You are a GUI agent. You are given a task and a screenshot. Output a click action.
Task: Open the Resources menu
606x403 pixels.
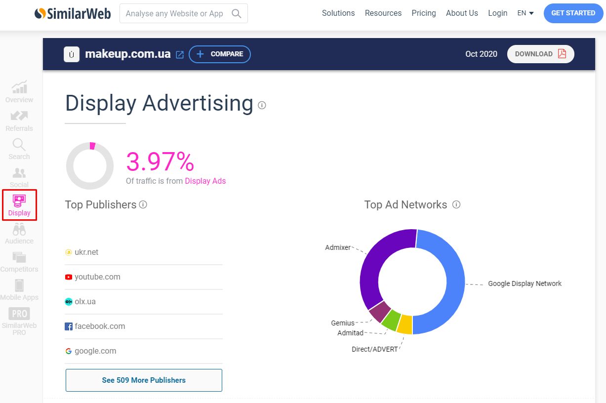[x=383, y=13]
